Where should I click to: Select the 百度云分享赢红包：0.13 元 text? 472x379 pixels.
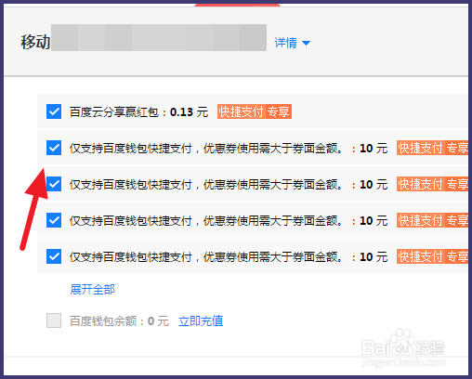[138, 111]
